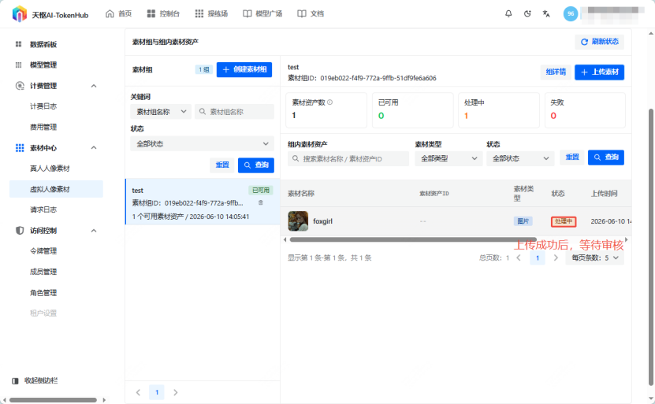Go to previous page in group list

138,392
